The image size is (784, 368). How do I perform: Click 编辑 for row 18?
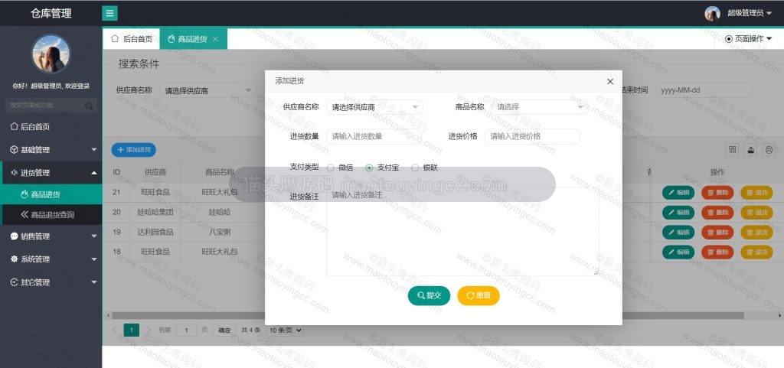click(x=678, y=252)
